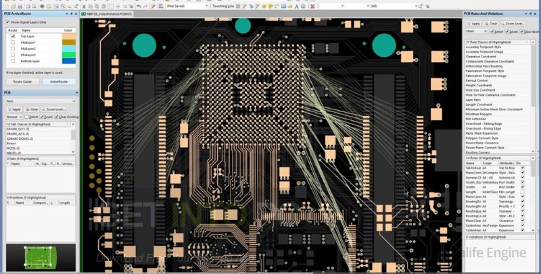Click the place pad yellow circle icon

264,6
